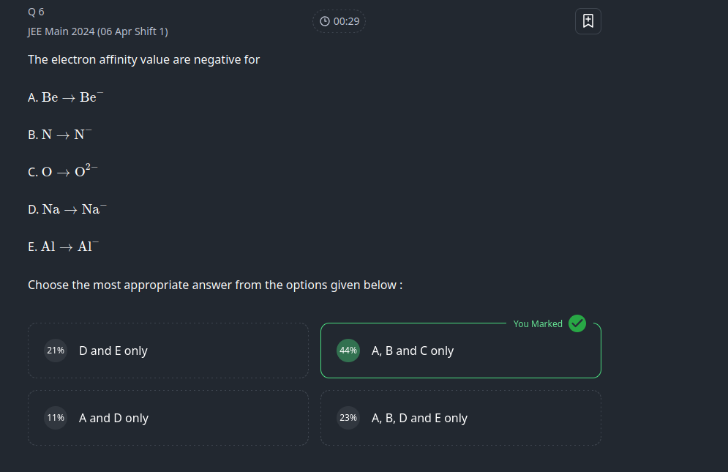Click the green checkmark beside You Marked
The image size is (728, 472).
[x=577, y=323]
